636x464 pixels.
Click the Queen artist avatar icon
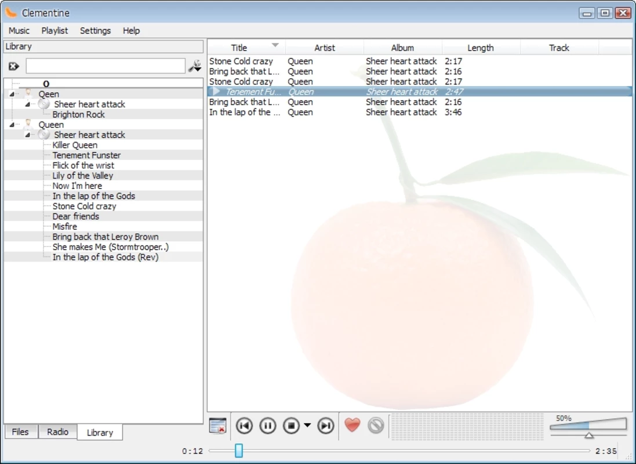(x=28, y=124)
